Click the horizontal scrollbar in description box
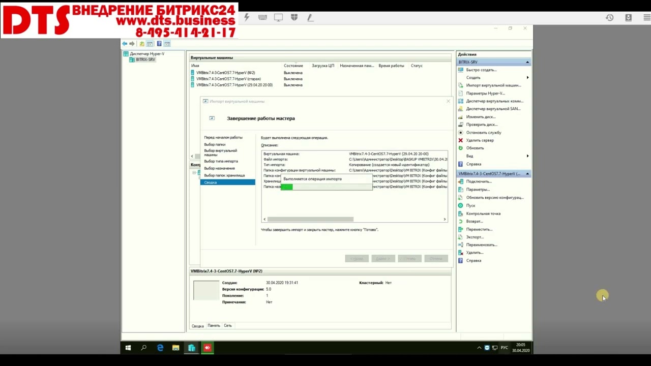Screen dimensions: 651x366 click(x=310, y=219)
